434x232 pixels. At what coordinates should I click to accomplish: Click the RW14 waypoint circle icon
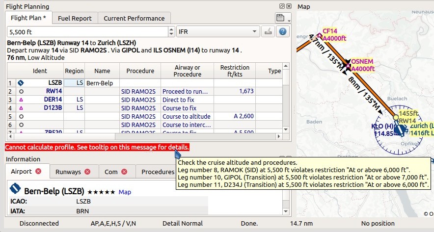pyautogui.click(x=21, y=91)
